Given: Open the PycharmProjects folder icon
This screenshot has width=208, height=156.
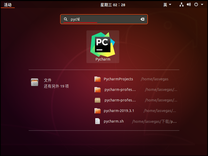Looking at the screenshot, I should (98, 79).
